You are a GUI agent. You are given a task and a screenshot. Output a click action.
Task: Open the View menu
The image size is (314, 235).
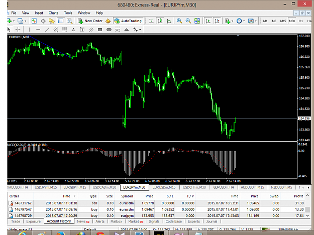pos(26,13)
